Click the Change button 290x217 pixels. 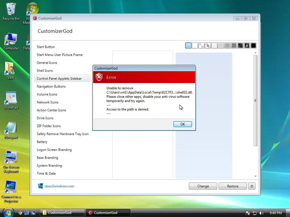tap(203, 186)
